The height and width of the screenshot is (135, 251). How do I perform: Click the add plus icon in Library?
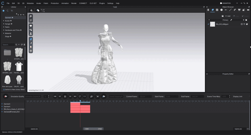(x=21, y=15)
